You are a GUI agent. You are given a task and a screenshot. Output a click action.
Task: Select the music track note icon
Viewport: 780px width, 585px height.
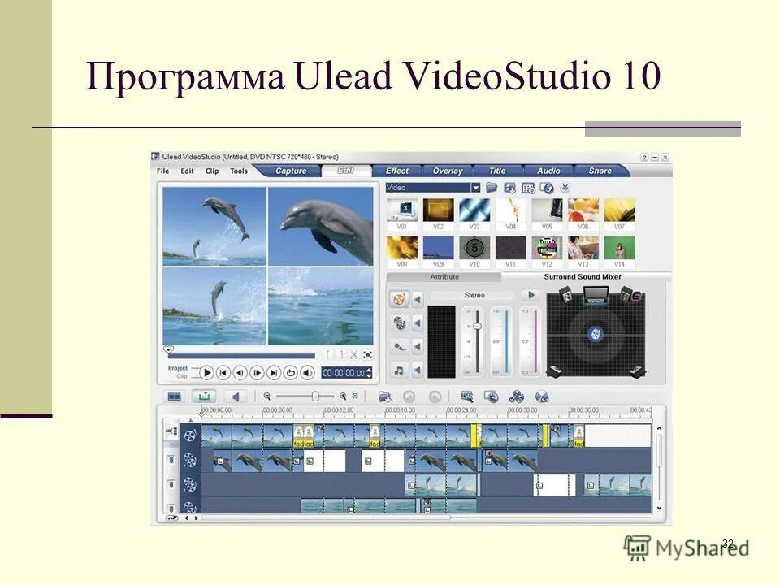point(399,370)
